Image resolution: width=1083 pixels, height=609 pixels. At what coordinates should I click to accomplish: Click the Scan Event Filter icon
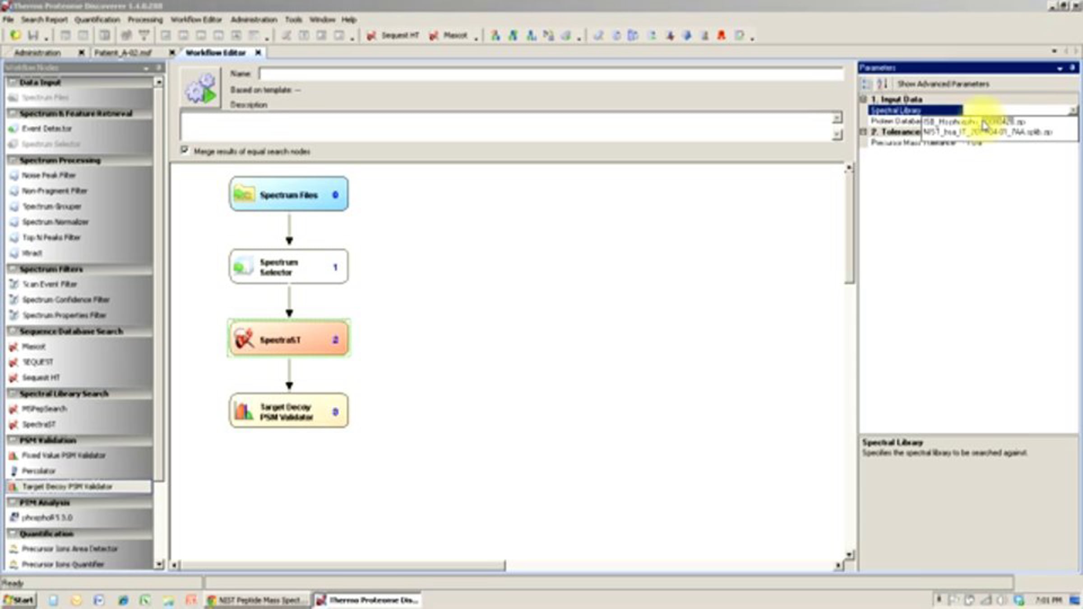[14, 284]
